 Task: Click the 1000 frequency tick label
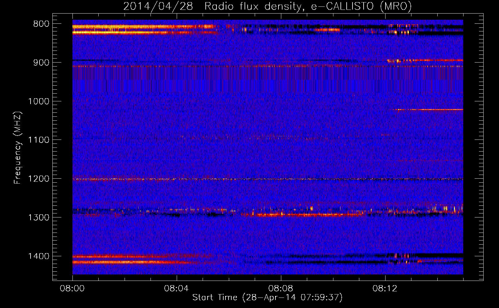coord(39,101)
